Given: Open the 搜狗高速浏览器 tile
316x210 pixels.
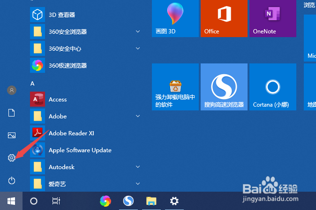Looking at the screenshot, I should (x=224, y=87).
